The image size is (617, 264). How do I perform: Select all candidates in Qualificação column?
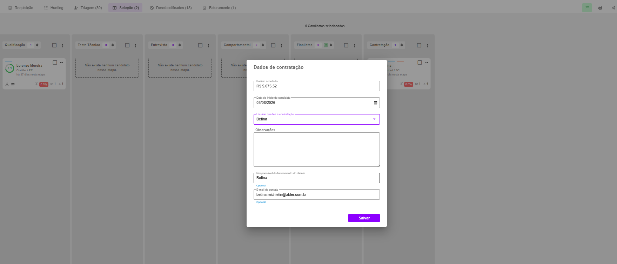54,45
